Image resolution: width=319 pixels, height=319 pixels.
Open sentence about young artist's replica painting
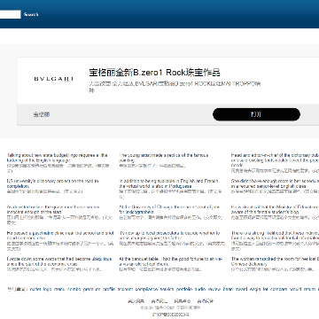[x=164, y=158]
